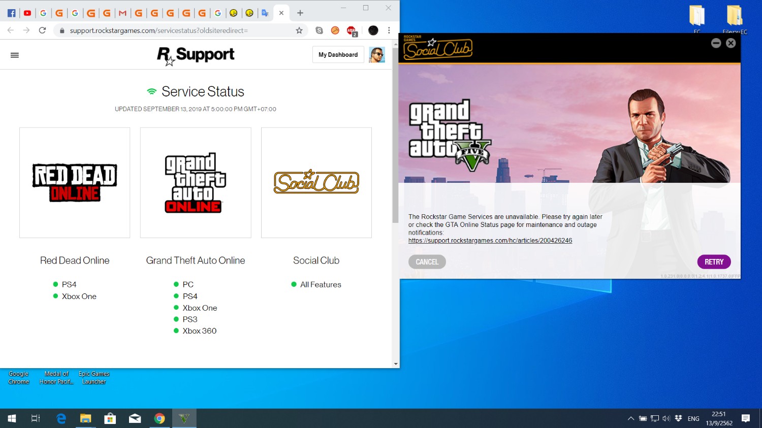Close the active Rockstar Support tab

[281, 13]
